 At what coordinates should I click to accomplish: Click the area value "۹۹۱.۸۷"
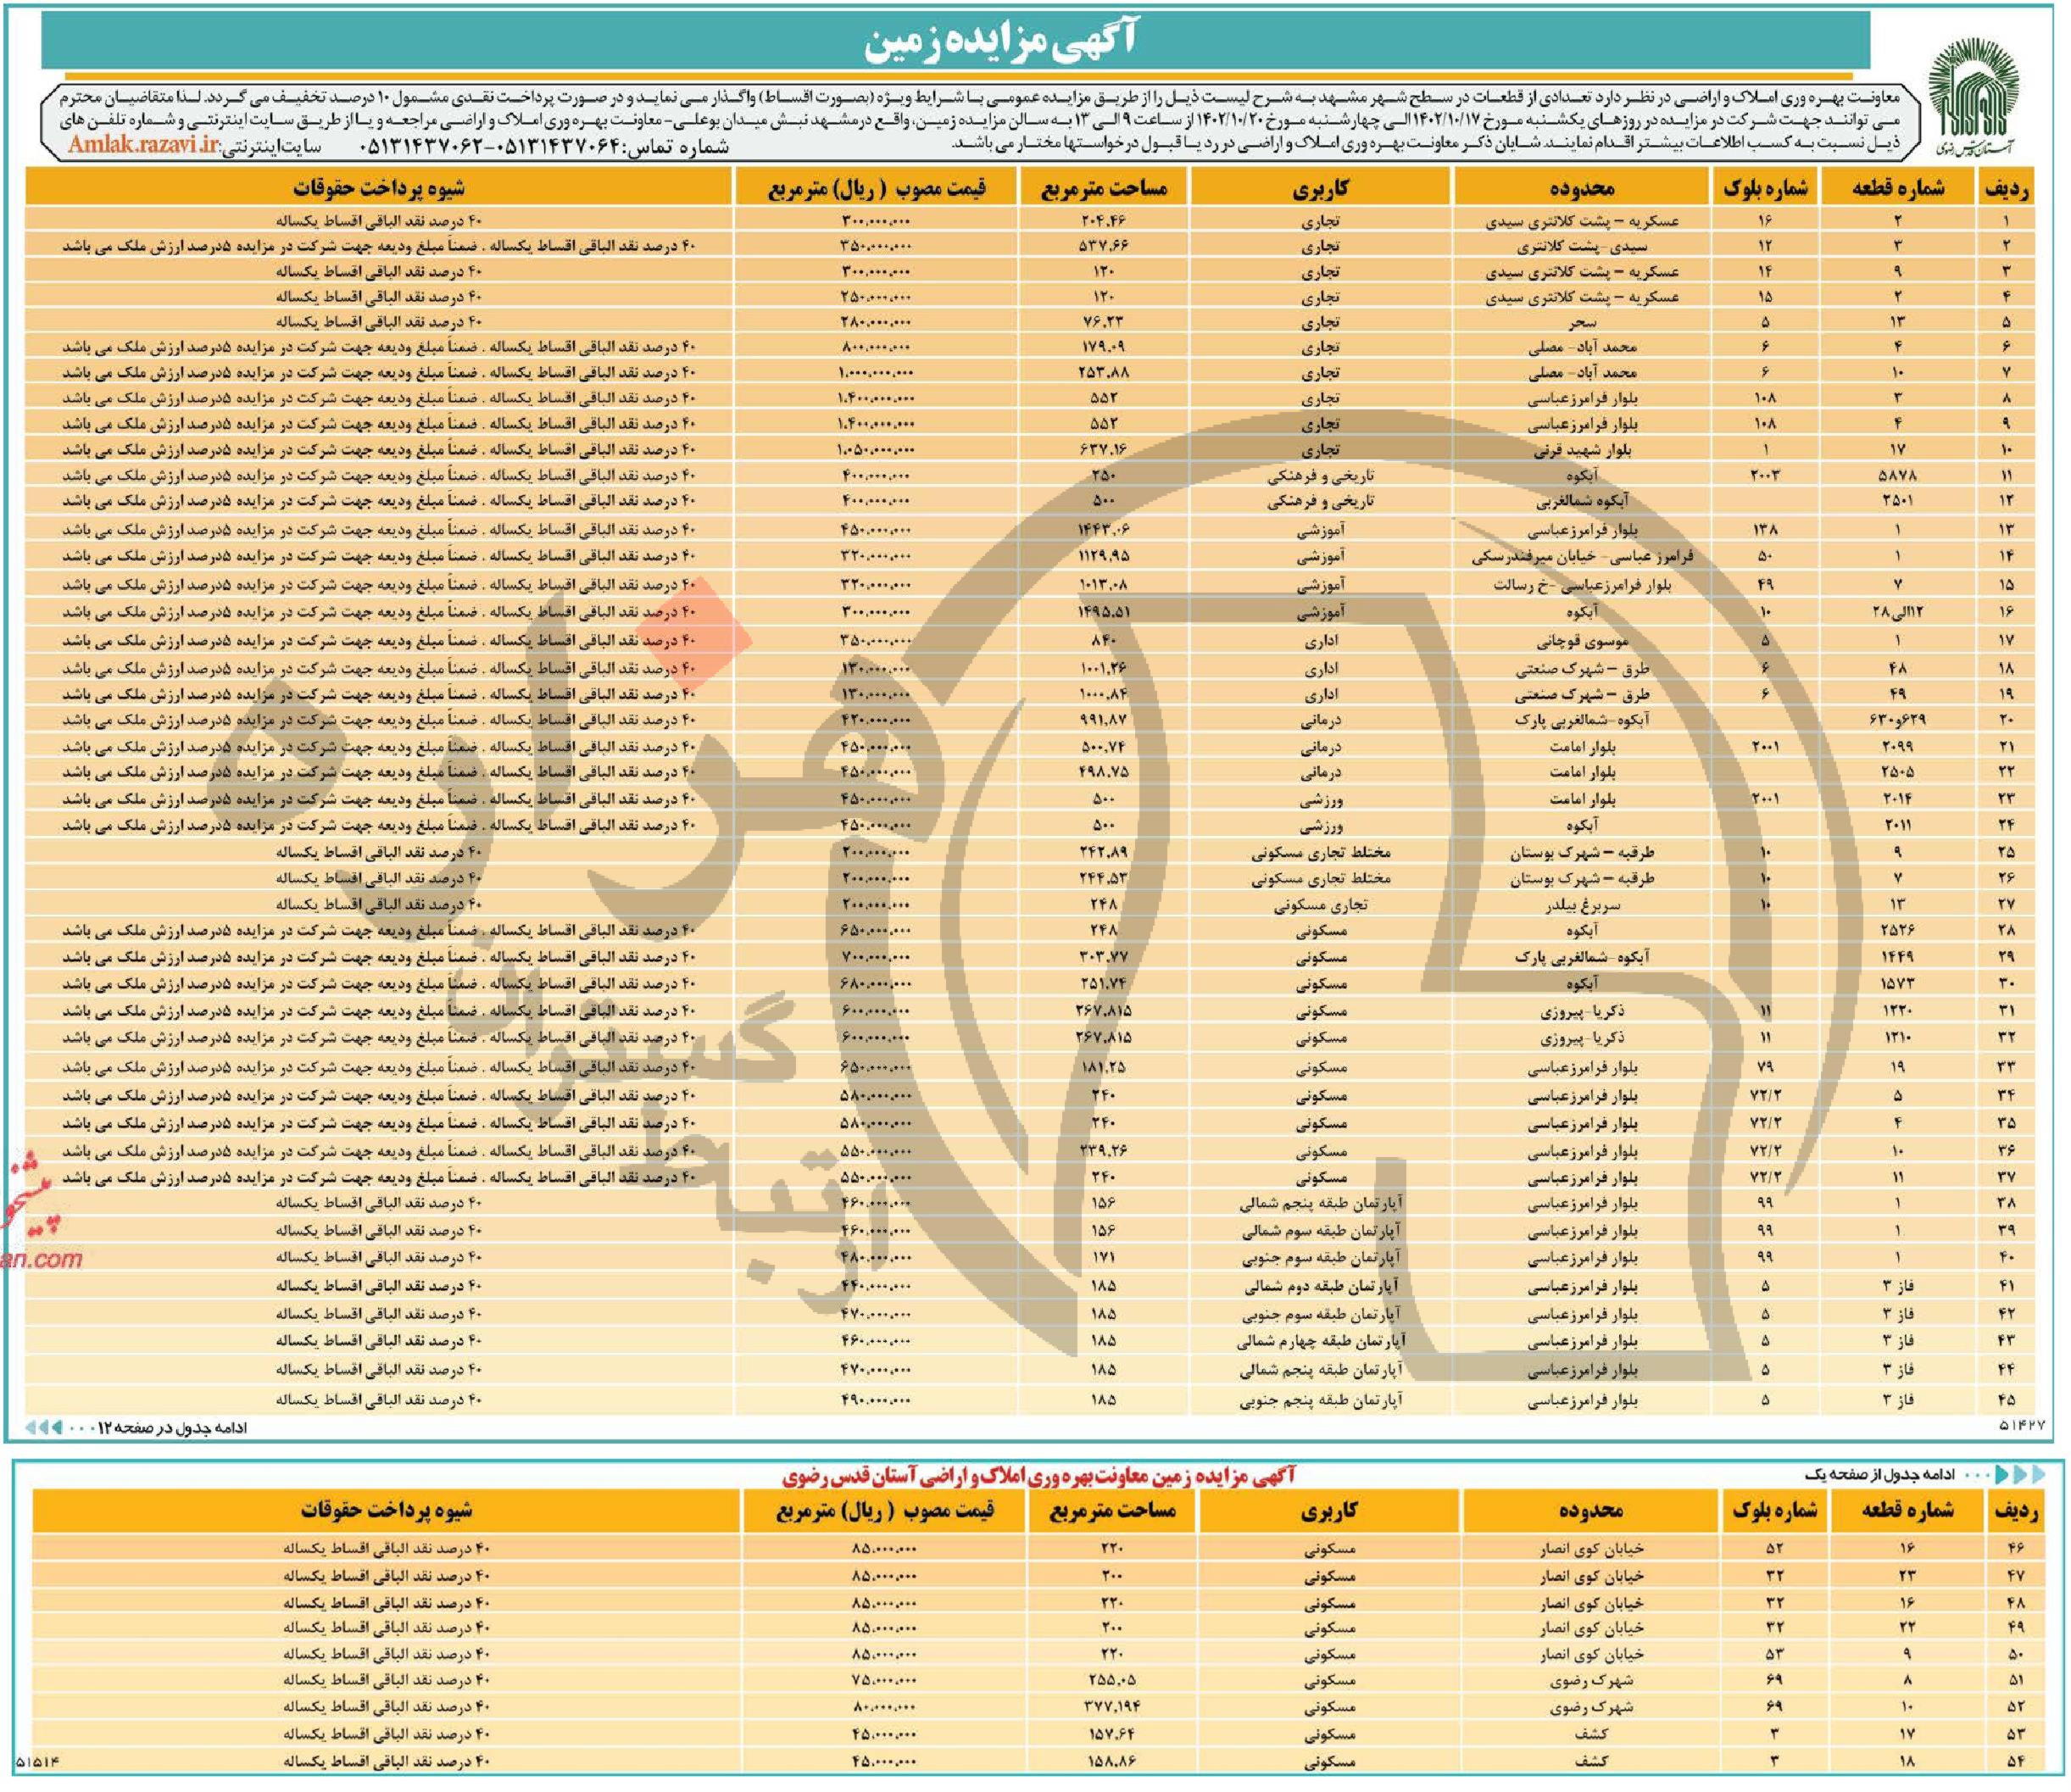pos(1103,720)
